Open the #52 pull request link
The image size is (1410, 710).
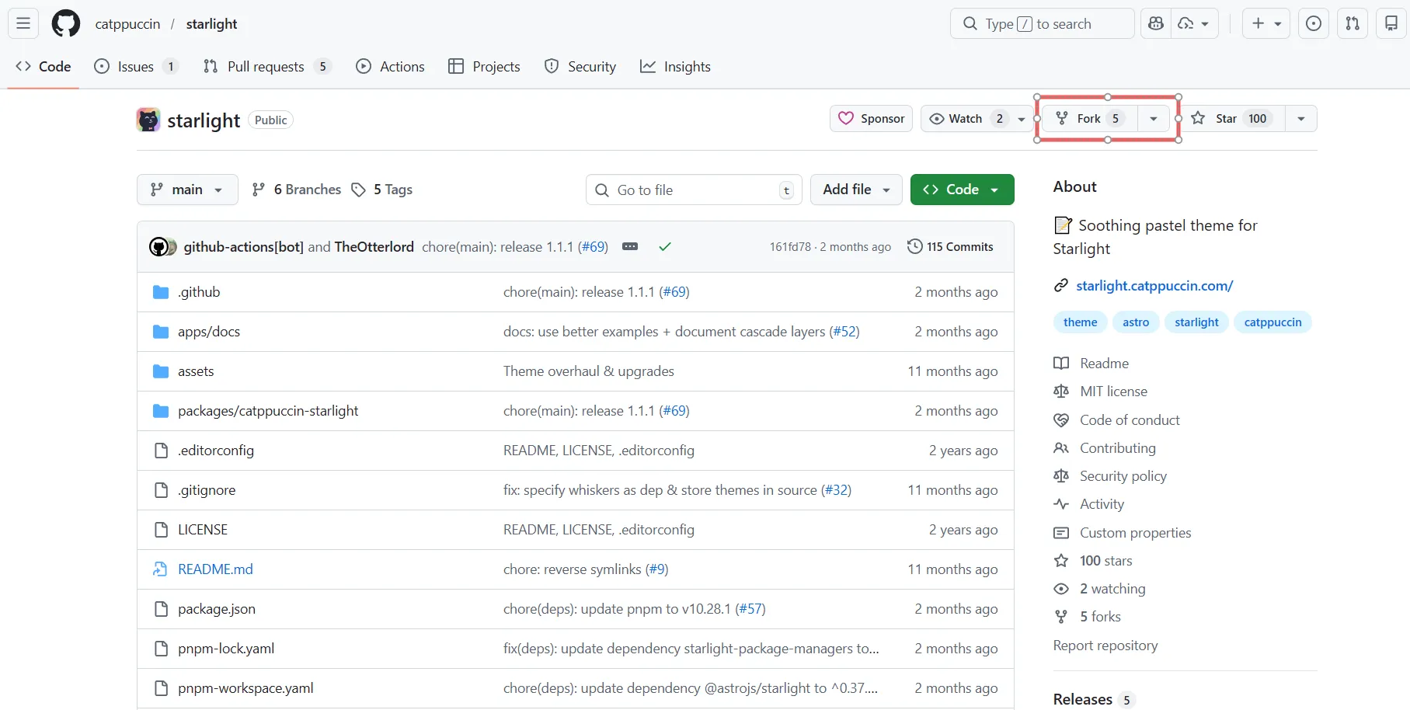(x=844, y=332)
